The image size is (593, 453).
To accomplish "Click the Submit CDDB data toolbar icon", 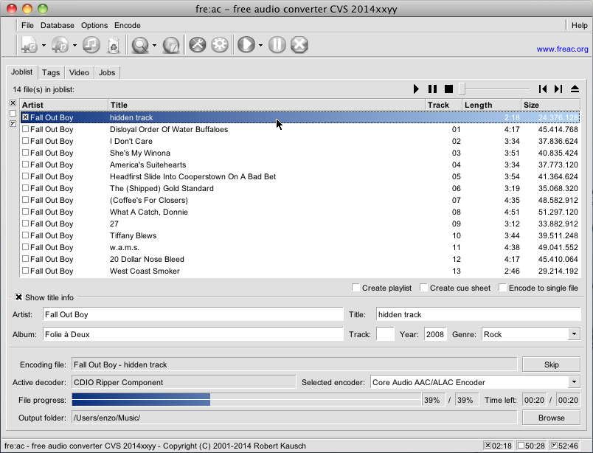I will (x=171, y=45).
